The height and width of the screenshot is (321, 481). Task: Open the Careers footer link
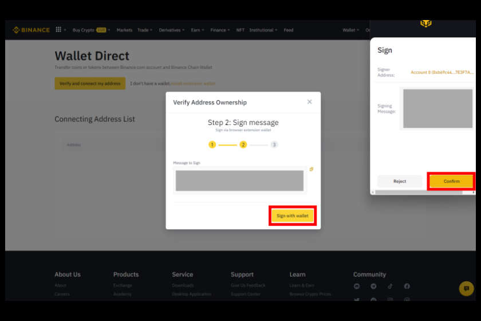tap(62, 294)
